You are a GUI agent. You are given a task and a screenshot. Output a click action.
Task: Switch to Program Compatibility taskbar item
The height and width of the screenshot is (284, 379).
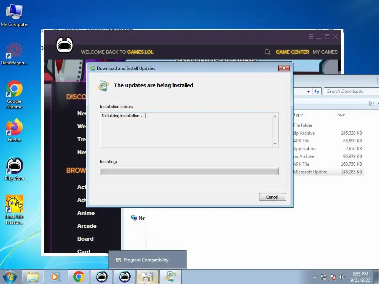[x=147, y=277]
